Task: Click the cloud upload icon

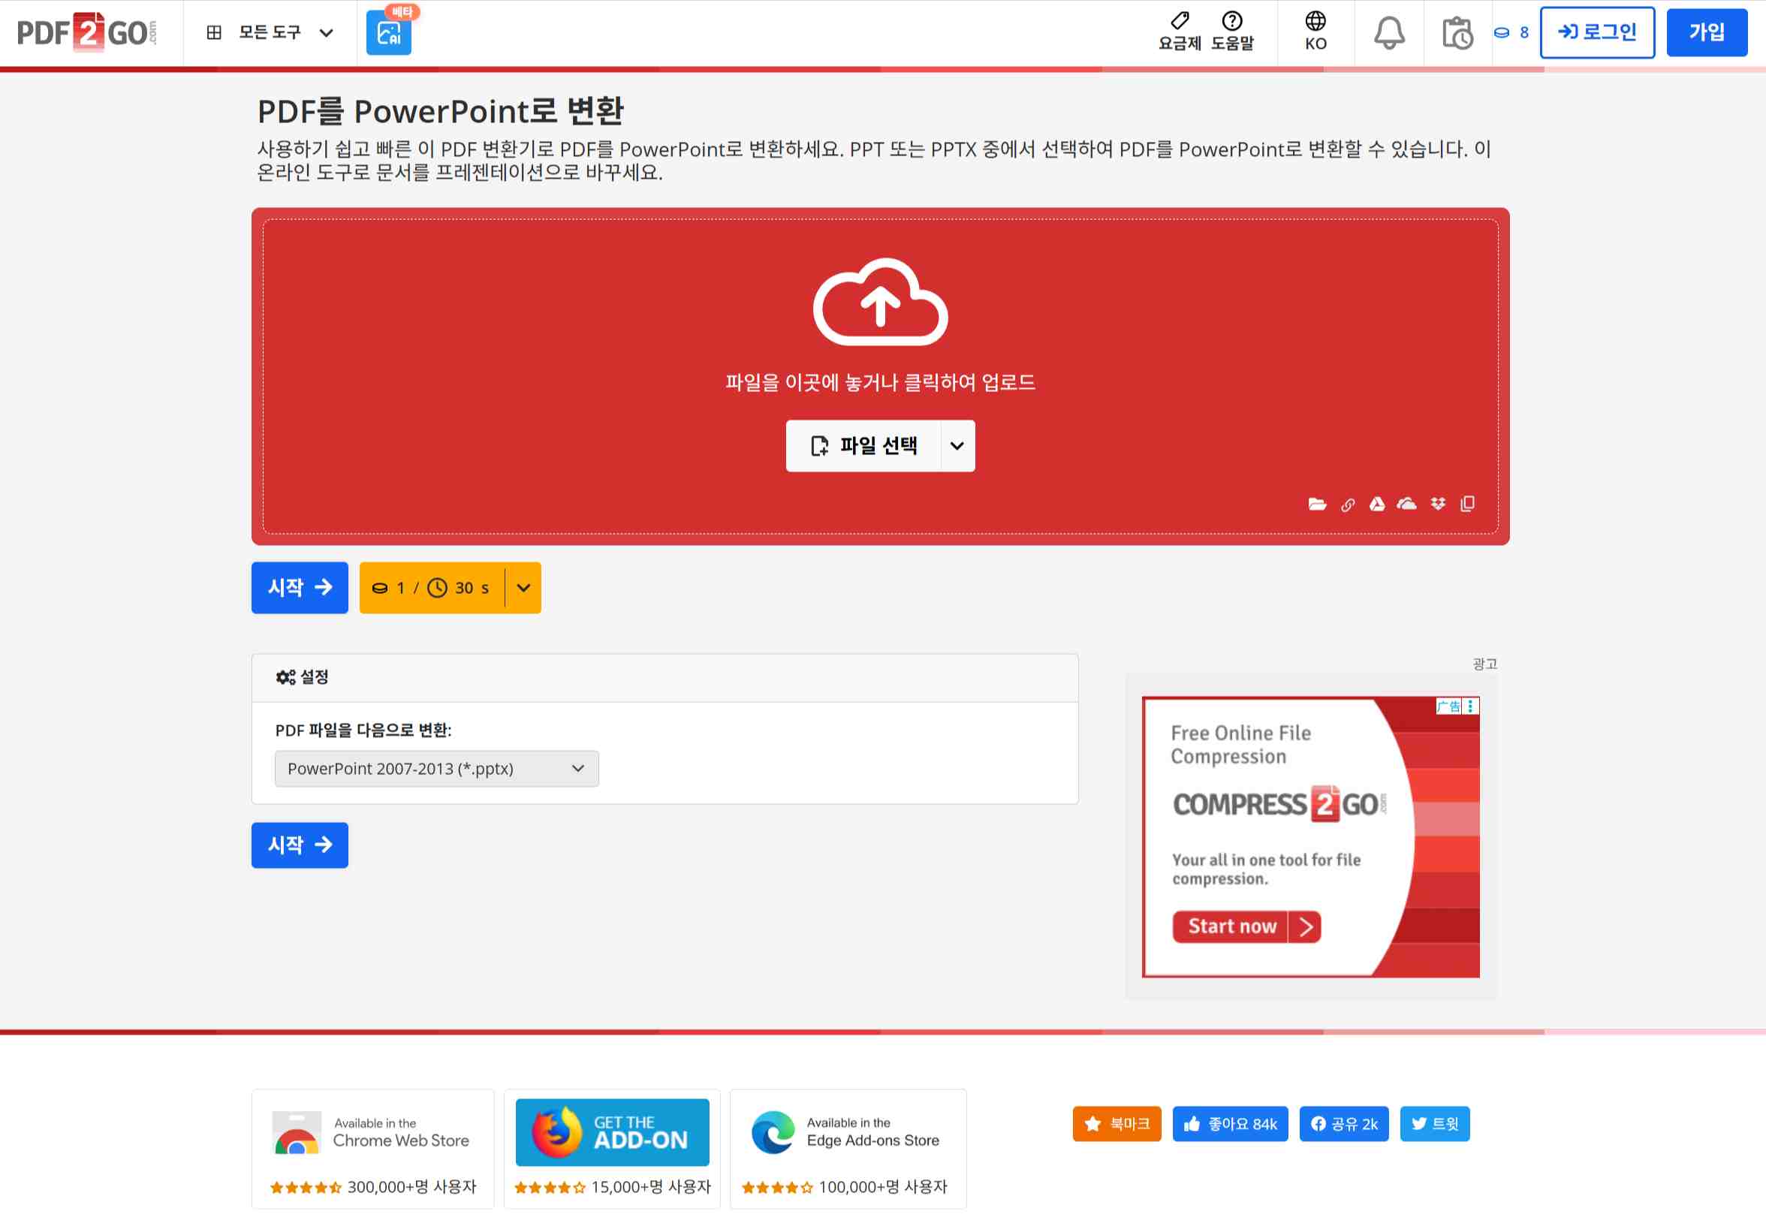Action: pyautogui.click(x=881, y=302)
